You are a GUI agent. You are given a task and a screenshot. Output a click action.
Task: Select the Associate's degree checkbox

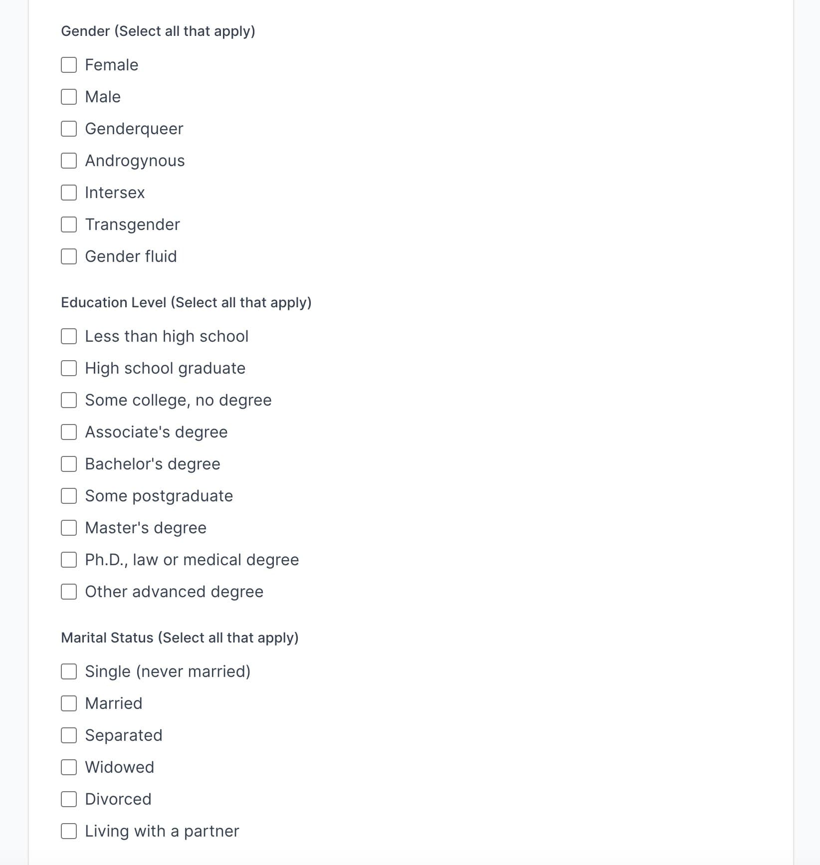[68, 432]
